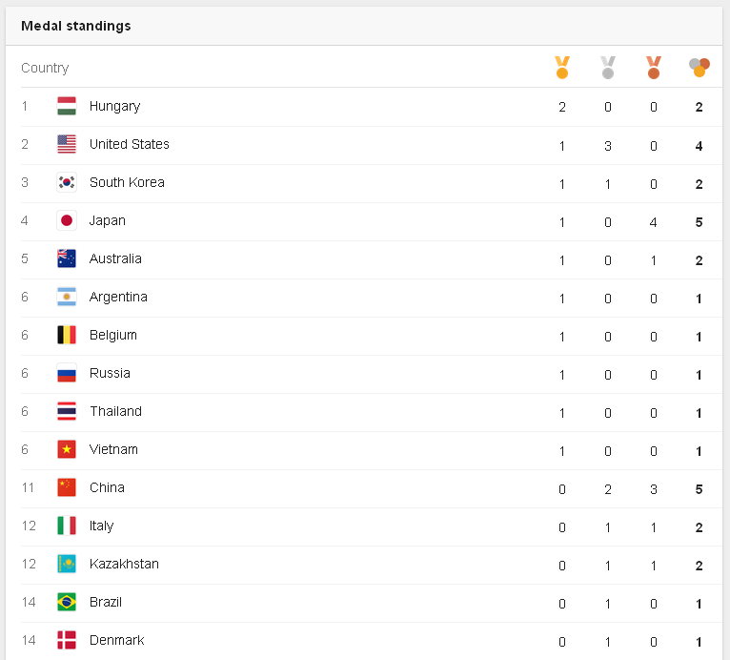The height and width of the screenshot is (660, 730).
Task: Click the Hungary flag icon
Action: (x=67, y=106)
